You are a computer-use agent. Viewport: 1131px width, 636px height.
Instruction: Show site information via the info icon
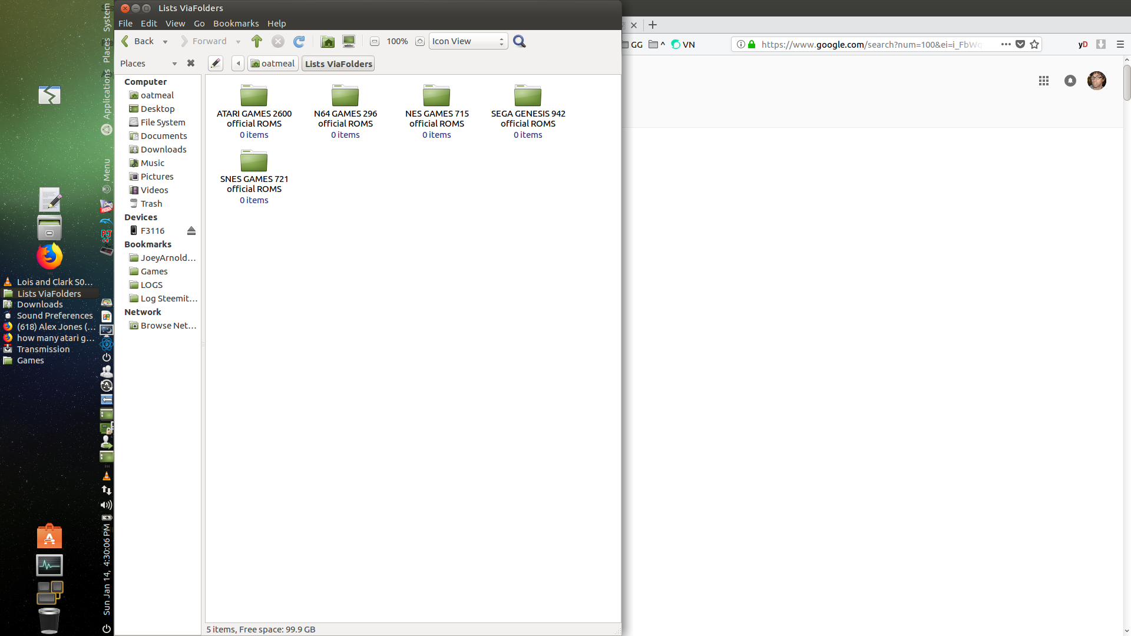point(741,44)
